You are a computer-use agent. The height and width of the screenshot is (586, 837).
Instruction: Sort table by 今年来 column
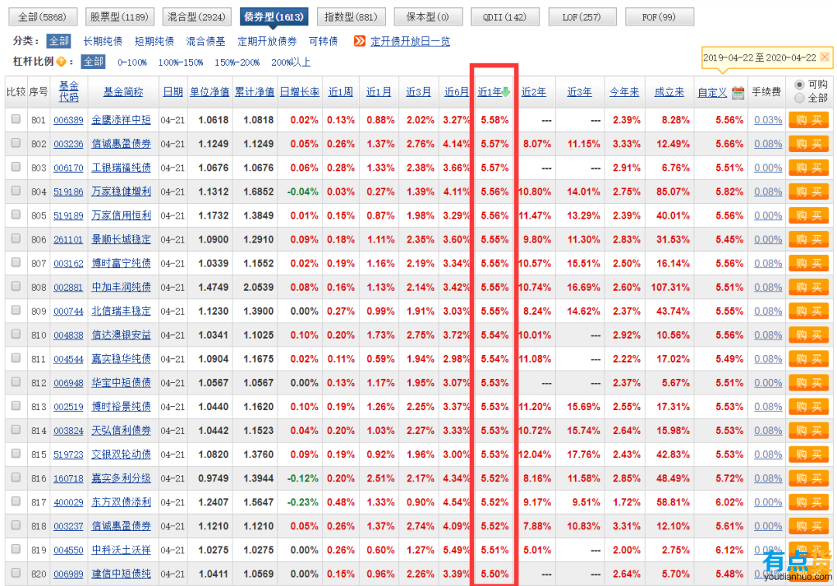coord(625,91)
